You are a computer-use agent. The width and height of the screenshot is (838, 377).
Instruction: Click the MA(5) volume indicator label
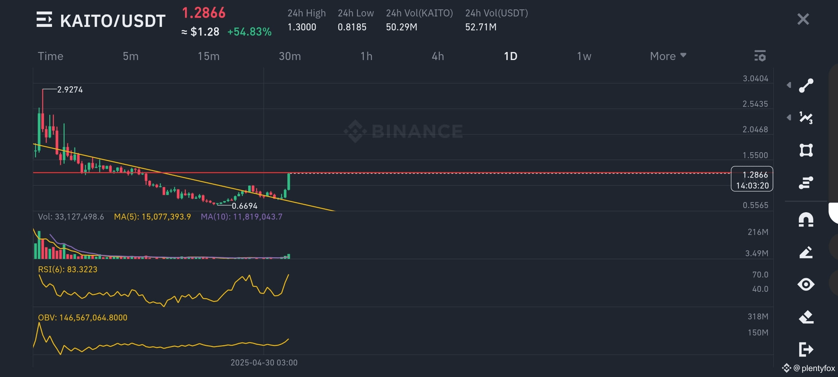(152, 217)
